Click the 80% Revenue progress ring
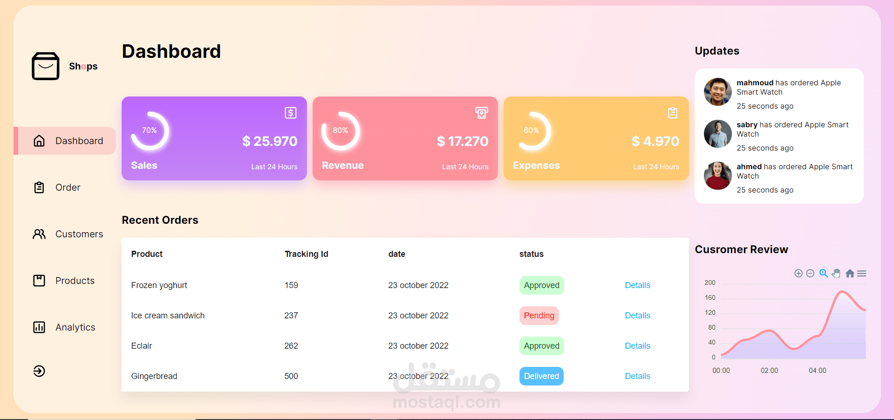This screenshot has height=420, width=894. tap(341, 131)
